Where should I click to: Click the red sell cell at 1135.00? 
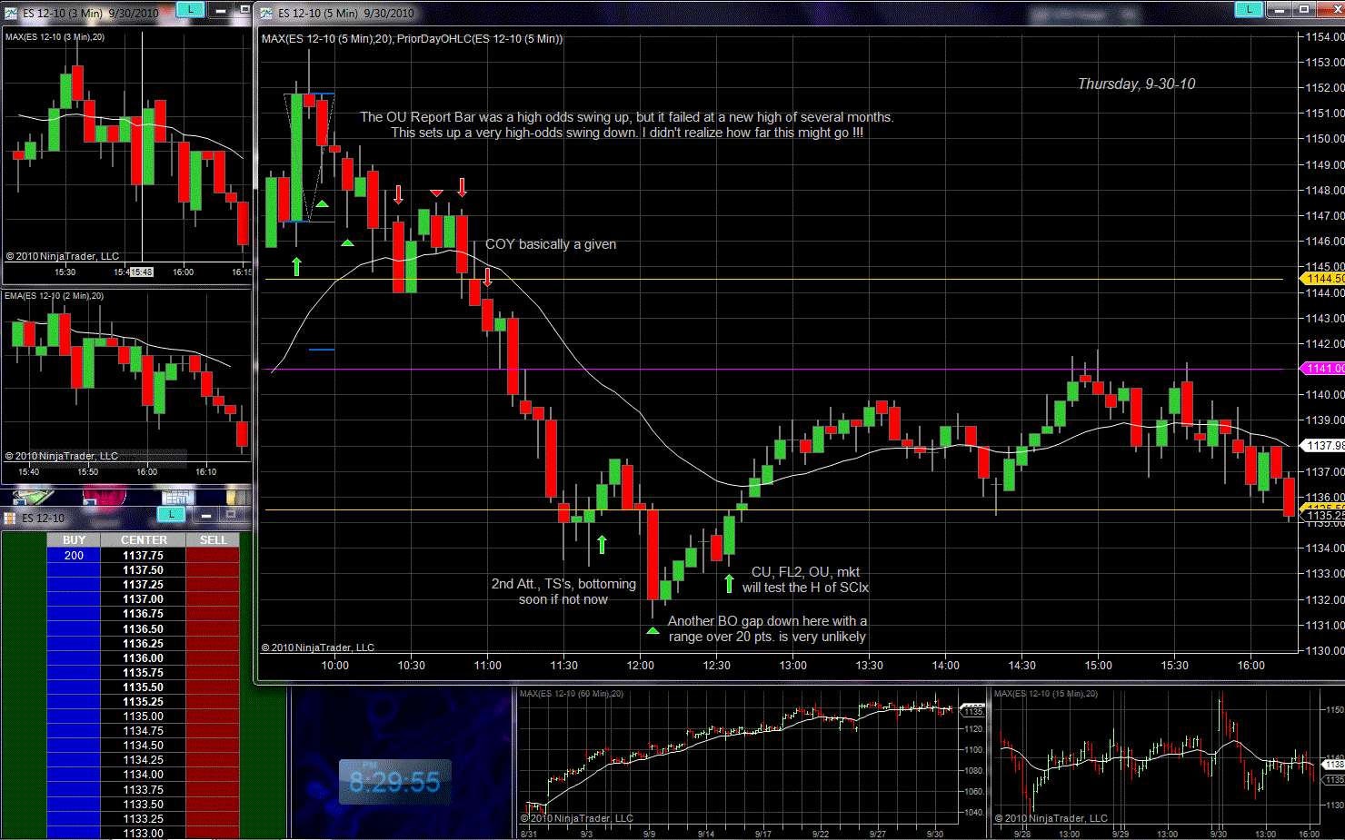(x=213, y=716)
